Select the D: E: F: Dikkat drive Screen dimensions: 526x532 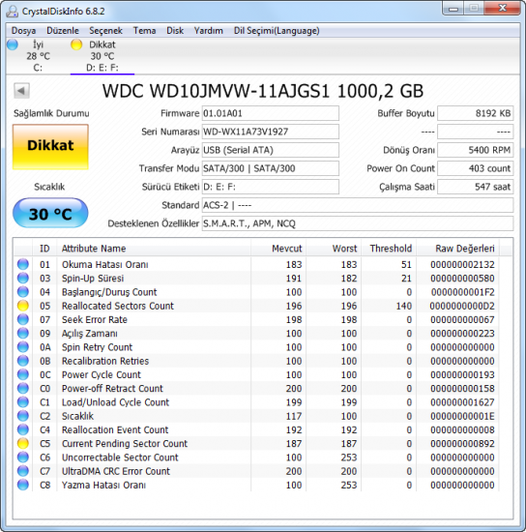(102, 56)
